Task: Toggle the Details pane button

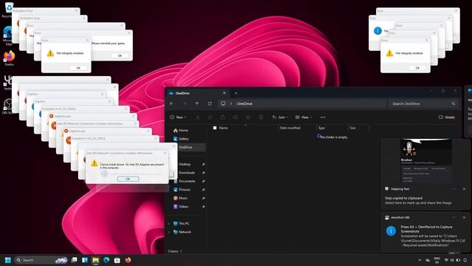Action: [447, 117]
